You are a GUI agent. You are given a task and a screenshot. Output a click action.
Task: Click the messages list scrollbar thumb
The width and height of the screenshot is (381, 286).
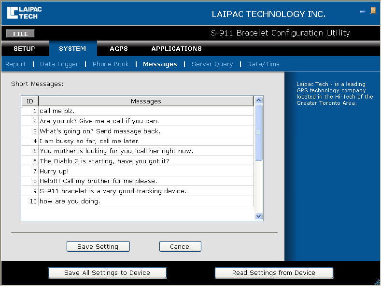pos(258,132)
